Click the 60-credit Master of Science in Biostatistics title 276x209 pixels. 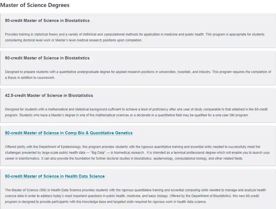point(47,58)
